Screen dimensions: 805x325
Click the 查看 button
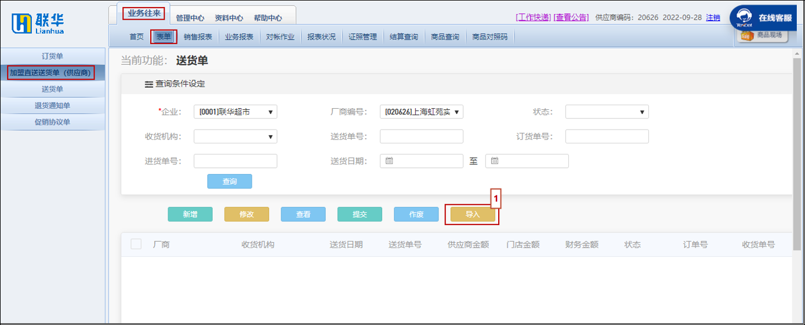click(x=303, y=215)
